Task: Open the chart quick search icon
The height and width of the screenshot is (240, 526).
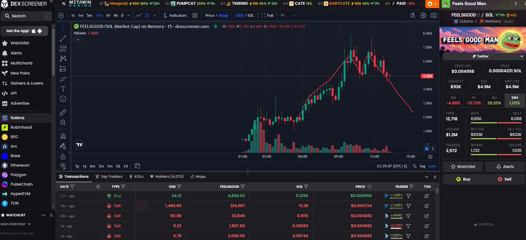Action: 412,15
